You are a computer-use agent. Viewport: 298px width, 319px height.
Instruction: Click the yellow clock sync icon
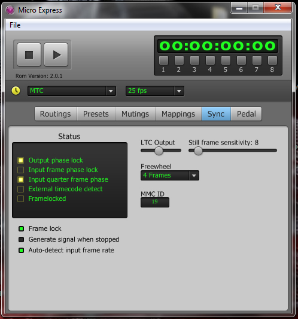click(x=16, y=91)
